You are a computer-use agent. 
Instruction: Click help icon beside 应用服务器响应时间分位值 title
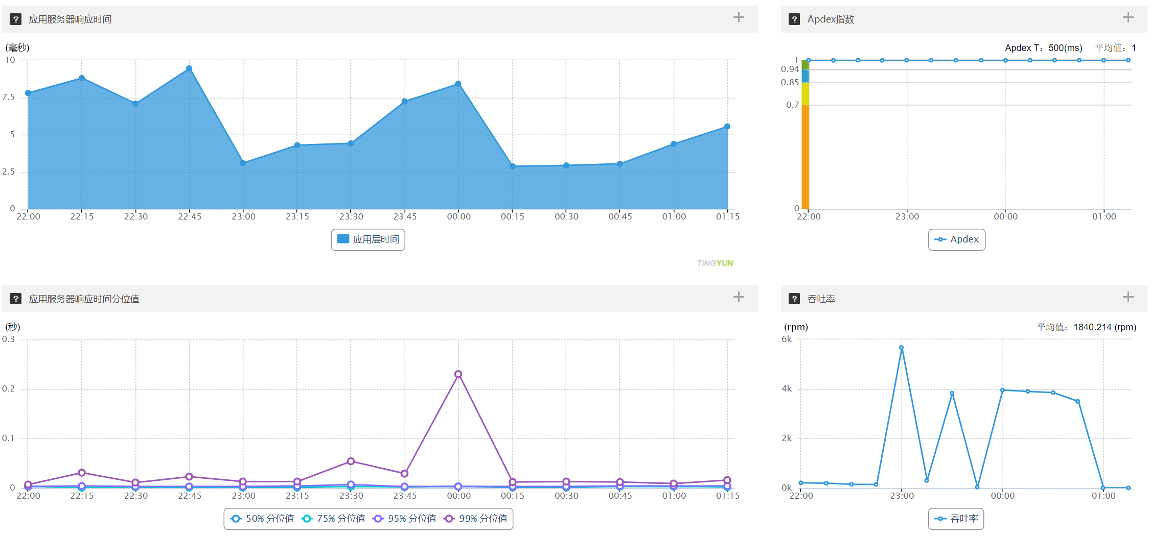click(16, 299)
